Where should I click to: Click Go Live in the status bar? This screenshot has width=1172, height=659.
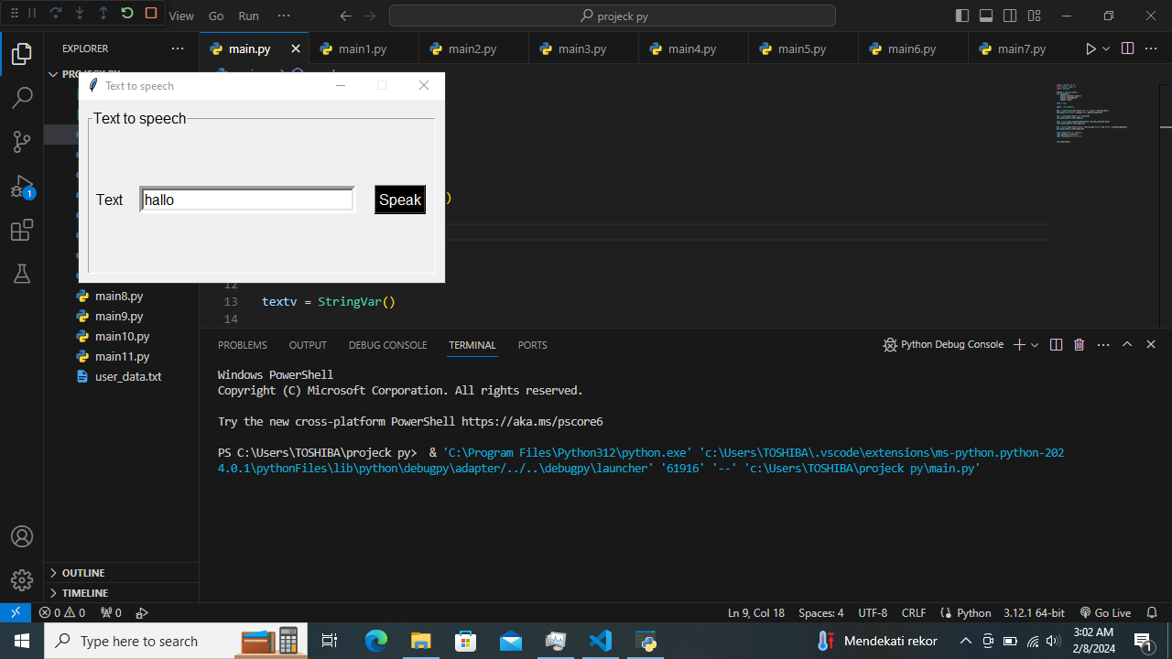click(x=1105, y=612)
